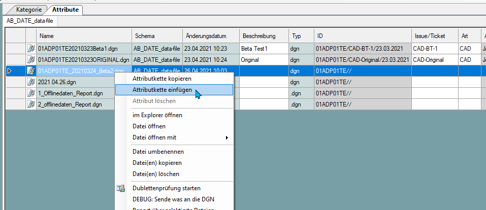Switch to the Kategorie tab

coord(29,10)
